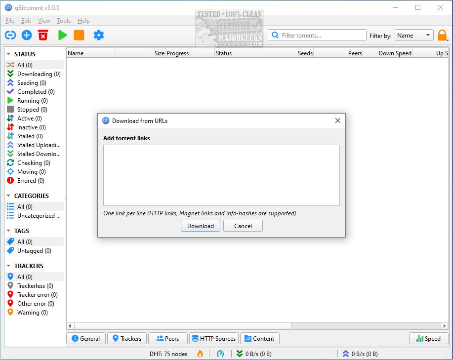
Task: Click the Filter torrents search field
Action: (x=317, y=36)
